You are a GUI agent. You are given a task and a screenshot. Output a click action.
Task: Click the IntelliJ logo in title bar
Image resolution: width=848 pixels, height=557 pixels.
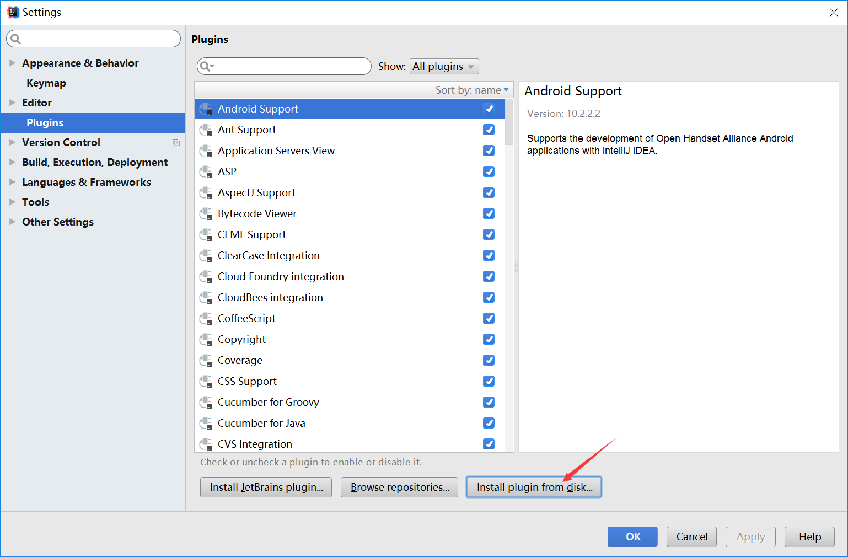pyautogui.click(x=13, y=12)
